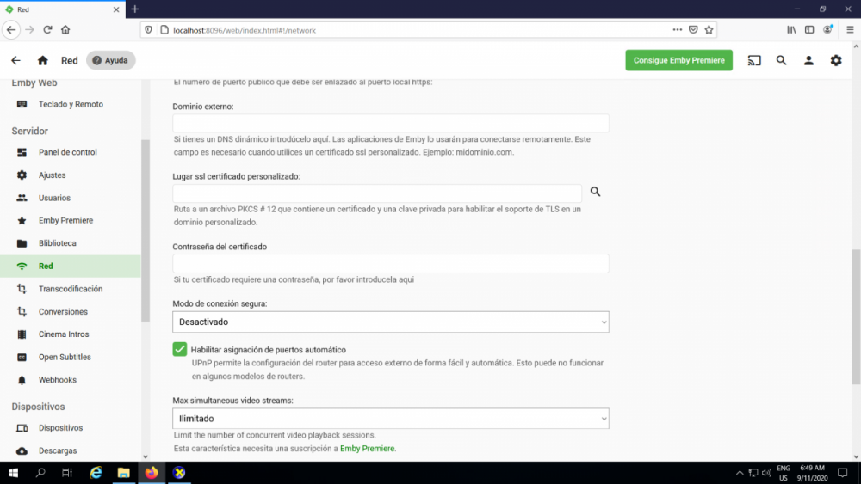Open the Ayuda help button
The image size is (861, 484).
[110, 60]
